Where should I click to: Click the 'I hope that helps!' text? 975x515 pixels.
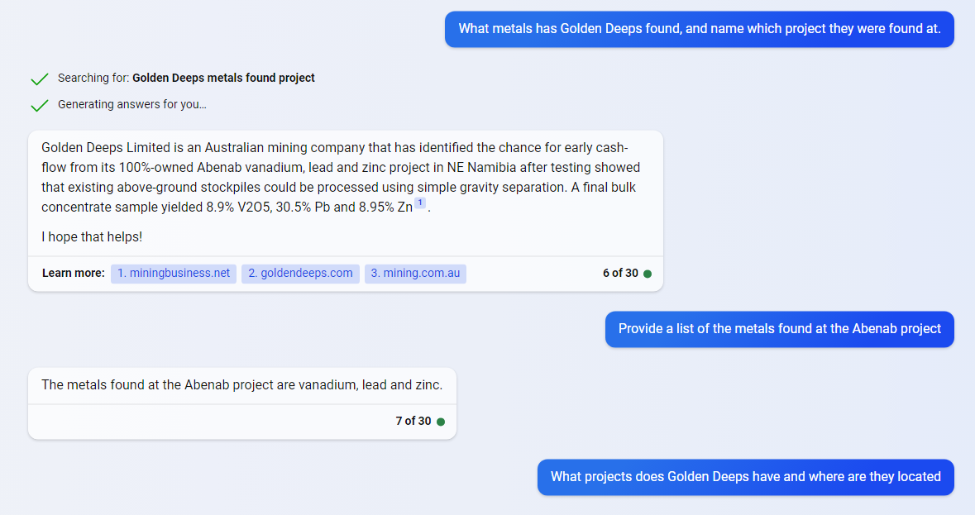(x=92, y=237)
